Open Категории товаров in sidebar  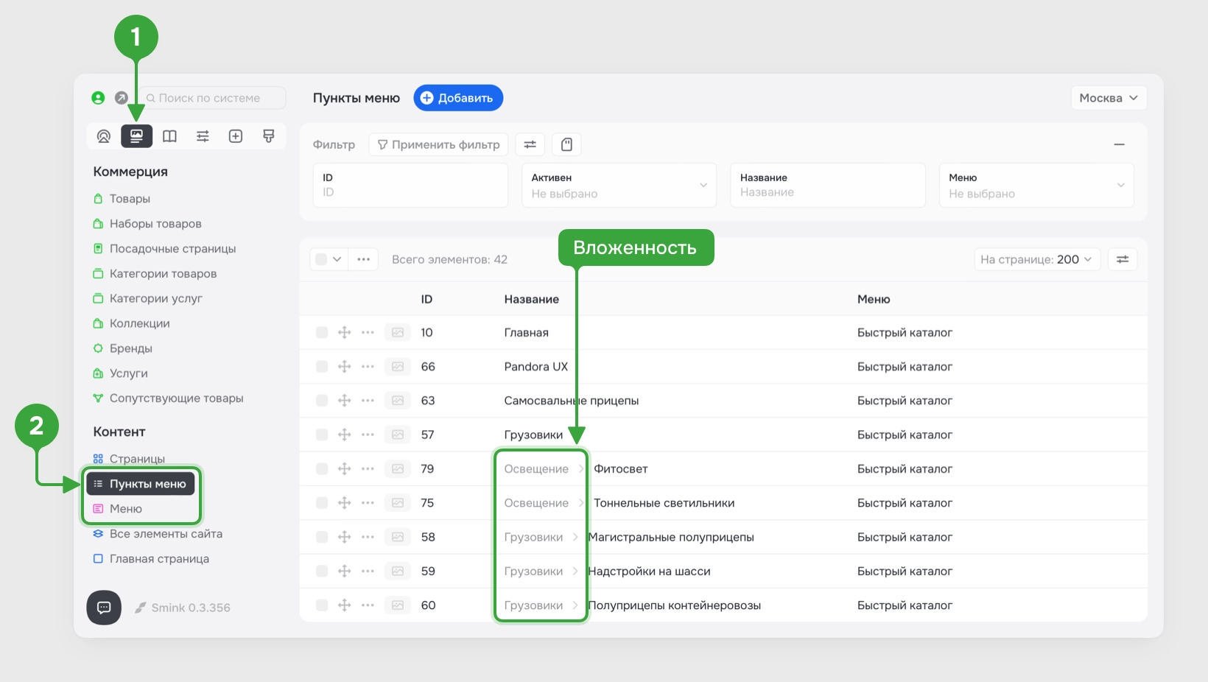[x=163, y=274]
